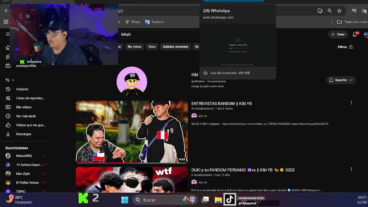Click the search box containing kikiyb
The image size is (368, 207).
(x=160, y=34)
